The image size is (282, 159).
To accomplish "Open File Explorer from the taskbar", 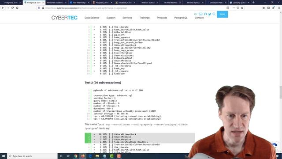I will coord(97,156).
